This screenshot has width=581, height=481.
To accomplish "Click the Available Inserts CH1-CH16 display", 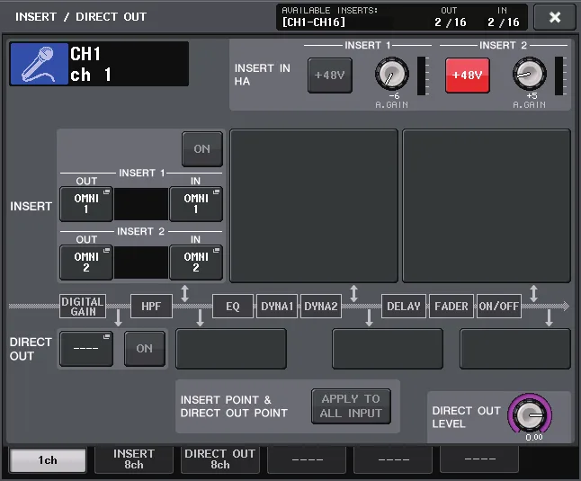I will 402,17.
